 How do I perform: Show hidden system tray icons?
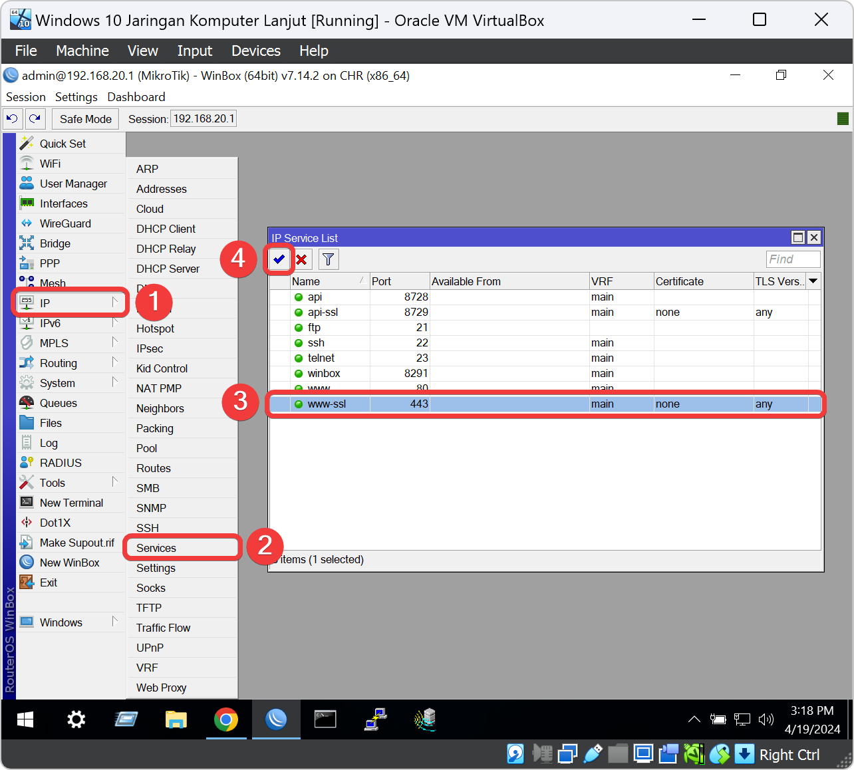[694, 719]
